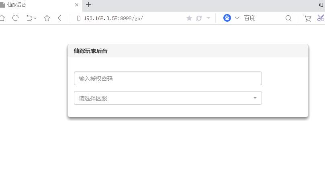Open the shopping cart icon
The width and height of the screenshot is (325, 171).
(x=307, y=18)
